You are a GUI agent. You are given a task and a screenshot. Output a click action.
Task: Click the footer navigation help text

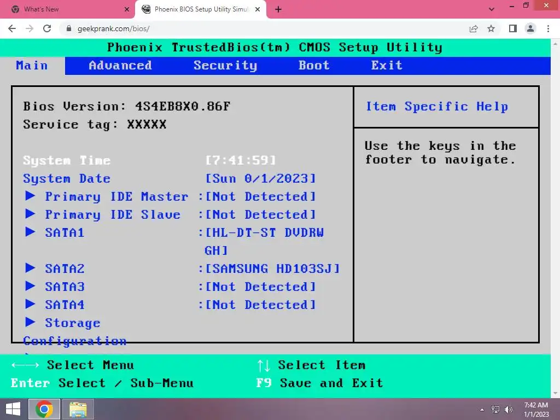[x=440, y=153]
